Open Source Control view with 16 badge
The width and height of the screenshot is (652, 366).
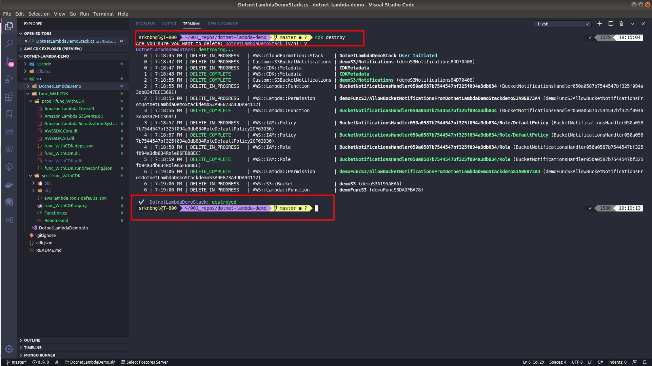pos(9,62)
